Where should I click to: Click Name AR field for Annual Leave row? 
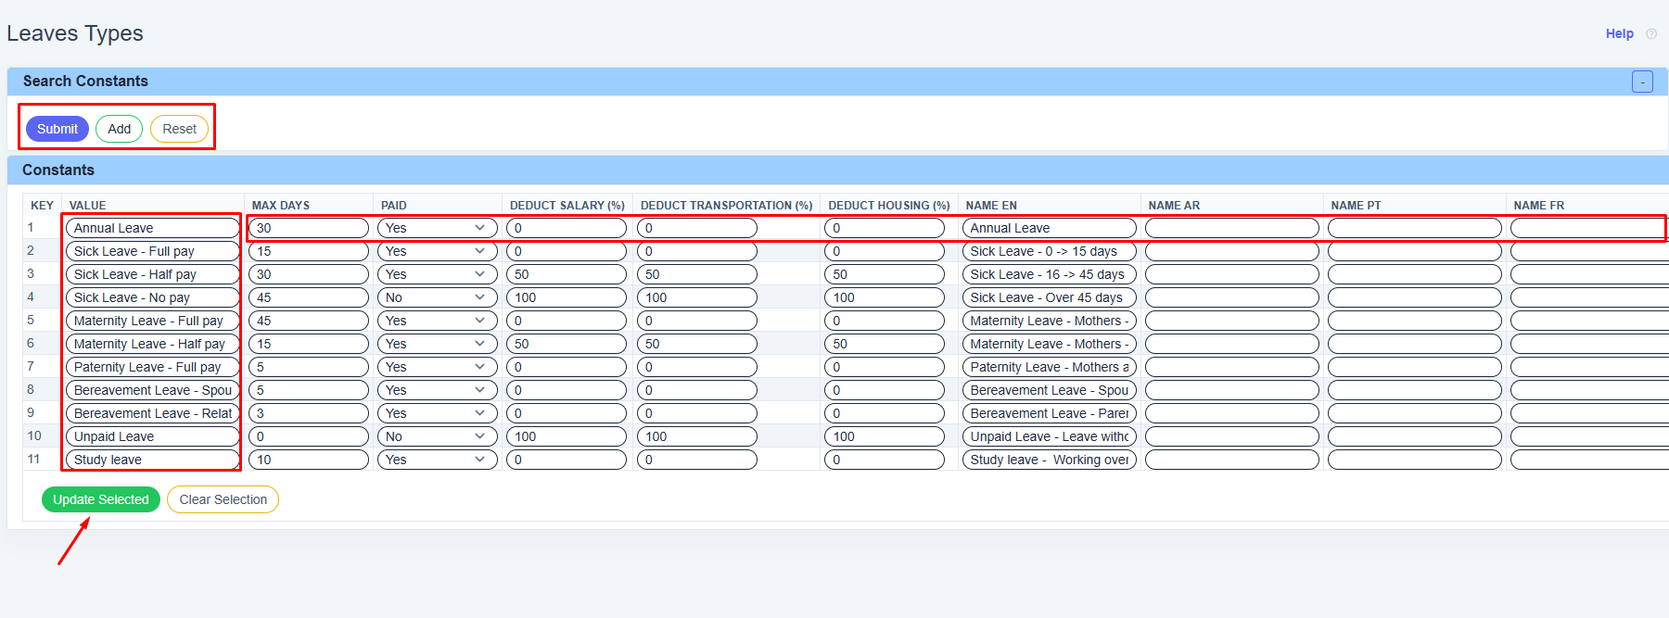pyautogui.click(x=1232, y=228)
